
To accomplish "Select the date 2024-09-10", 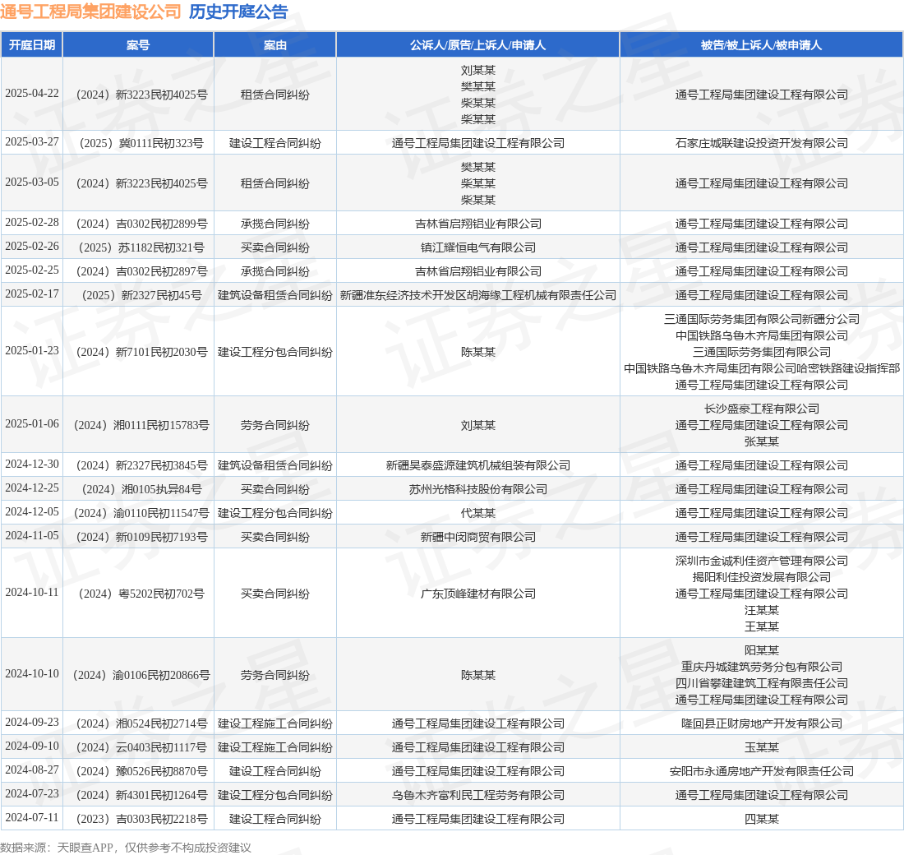I will click(x=32, y=746).
